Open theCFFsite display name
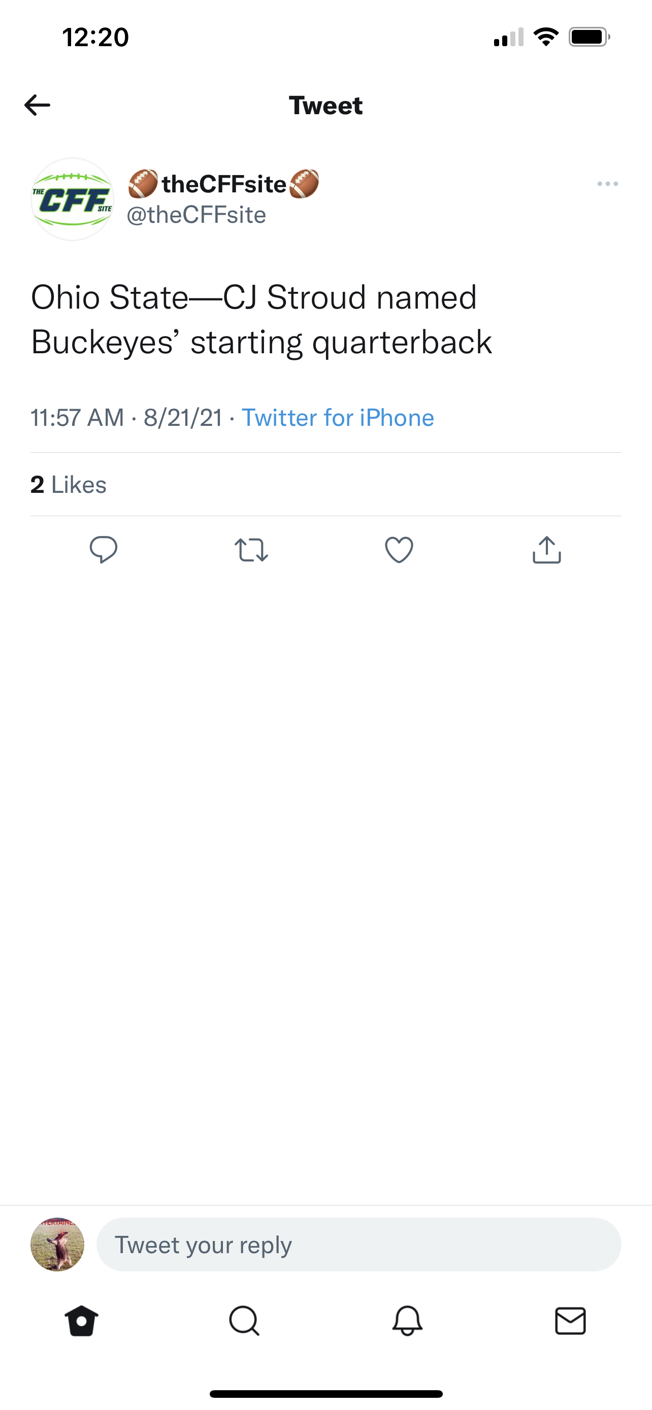The height and width of the screenshot is (1410, 652). tap(223, 184)
